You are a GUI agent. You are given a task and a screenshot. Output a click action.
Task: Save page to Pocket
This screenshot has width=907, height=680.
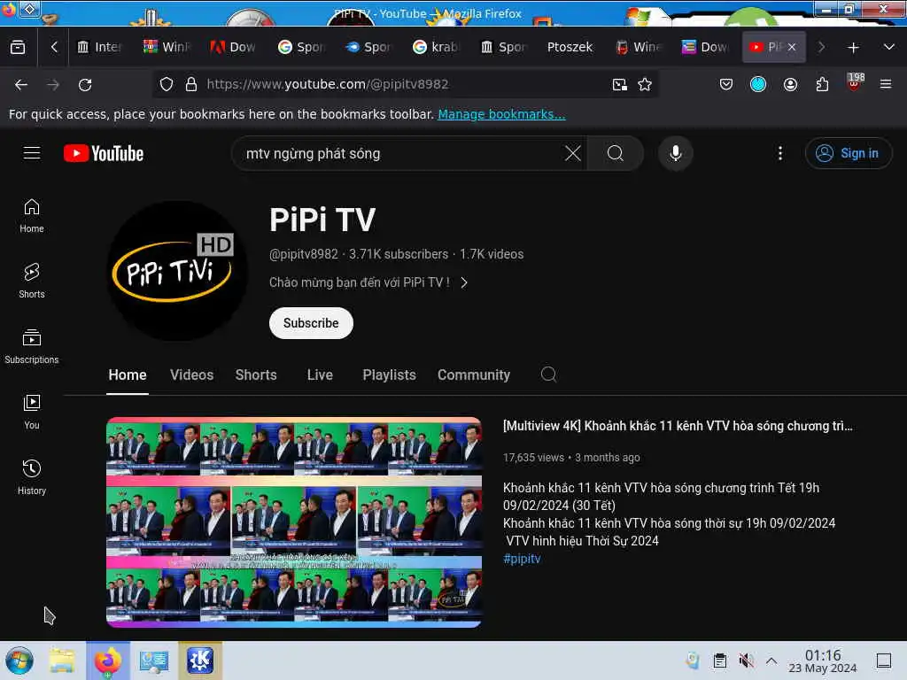coord(726,84)
